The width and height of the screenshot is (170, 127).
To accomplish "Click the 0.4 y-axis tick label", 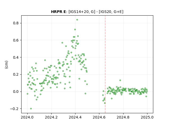I will point(16,57).
